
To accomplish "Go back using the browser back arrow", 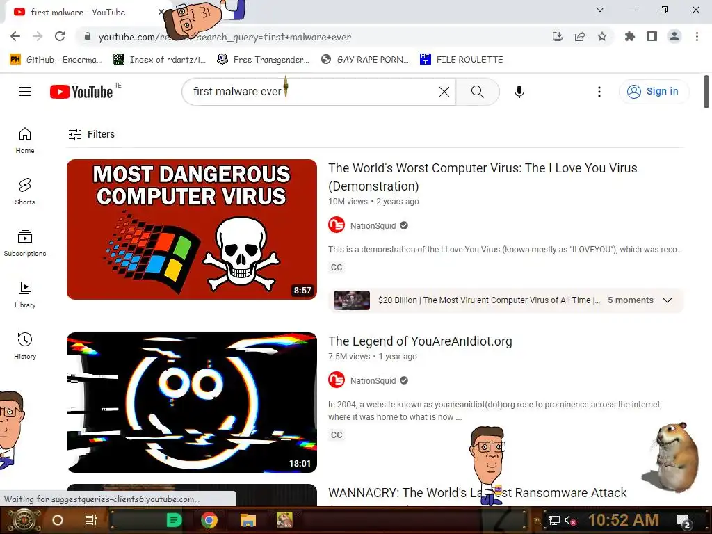I will (x=15, y=36).
